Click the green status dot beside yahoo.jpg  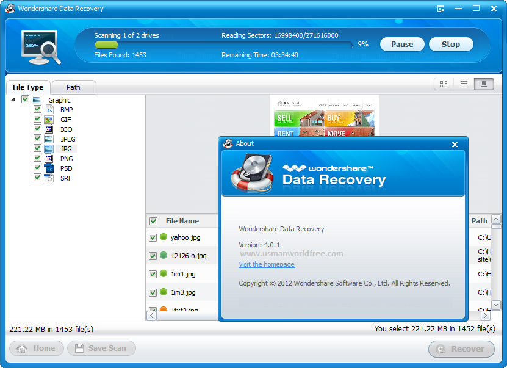[x=164, y=237]
